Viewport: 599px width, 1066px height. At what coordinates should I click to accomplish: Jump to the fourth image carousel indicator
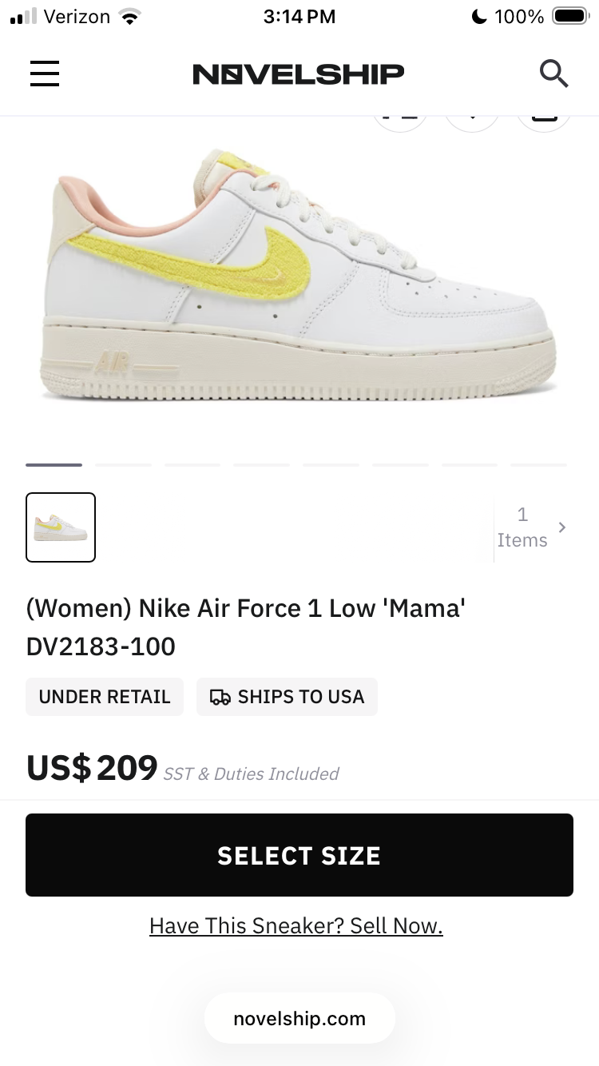click(x=261, y=464)
